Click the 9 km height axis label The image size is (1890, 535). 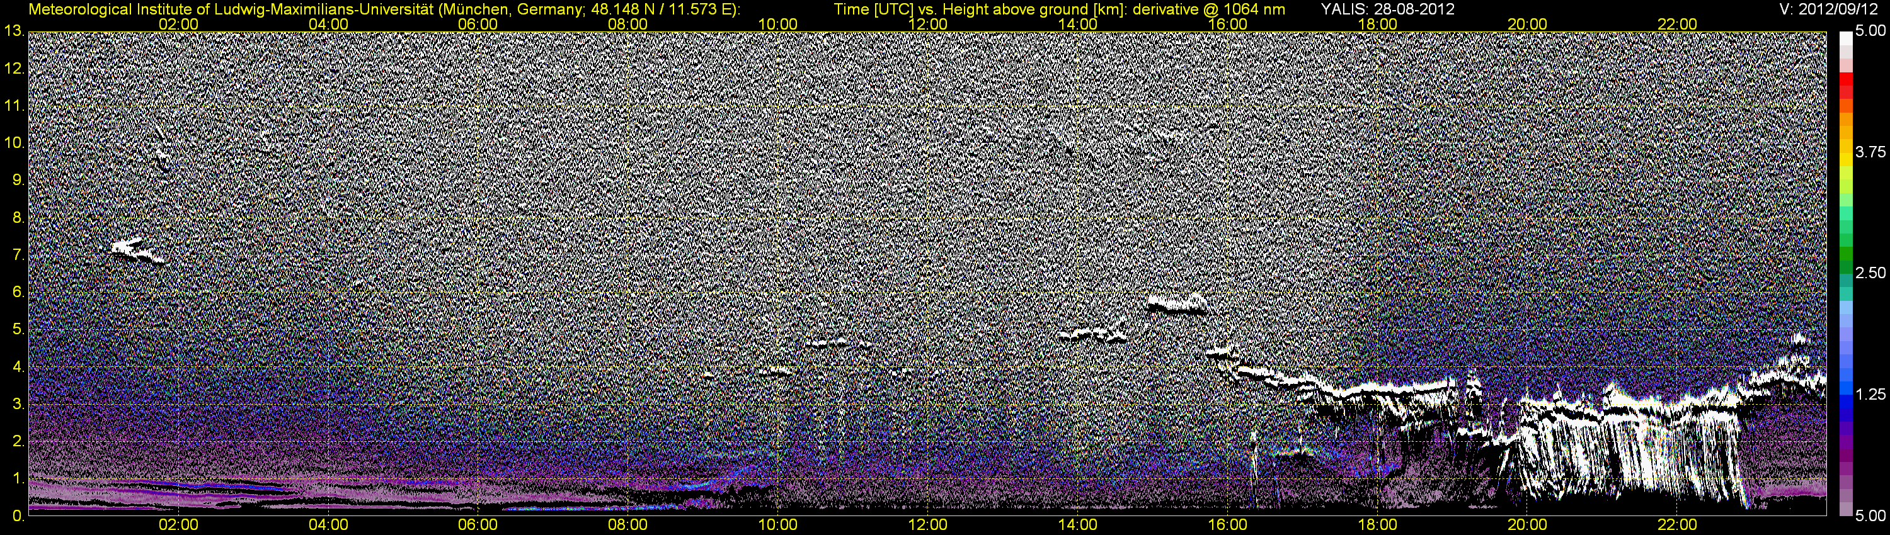18,180
